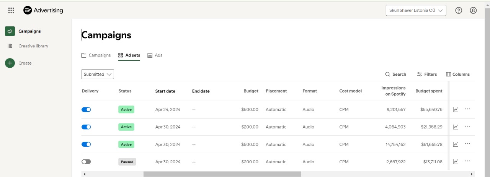
Task: Click the Search button
Action: 395,74
